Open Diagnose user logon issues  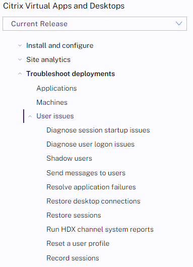pyautogui.click(x=91, y=145)
